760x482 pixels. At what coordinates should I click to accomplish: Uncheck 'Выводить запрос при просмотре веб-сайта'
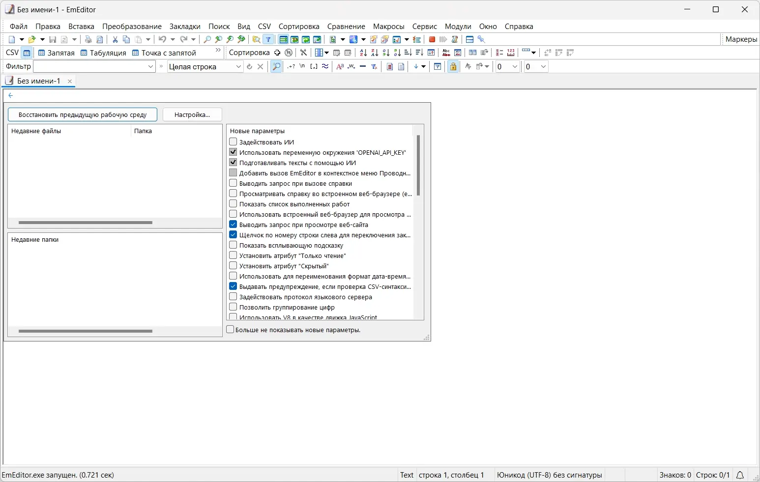(x=233, y=224)
